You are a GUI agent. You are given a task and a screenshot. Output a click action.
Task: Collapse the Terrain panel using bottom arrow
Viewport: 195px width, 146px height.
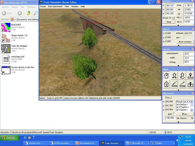pyautogui.click(x=178, y=65)
